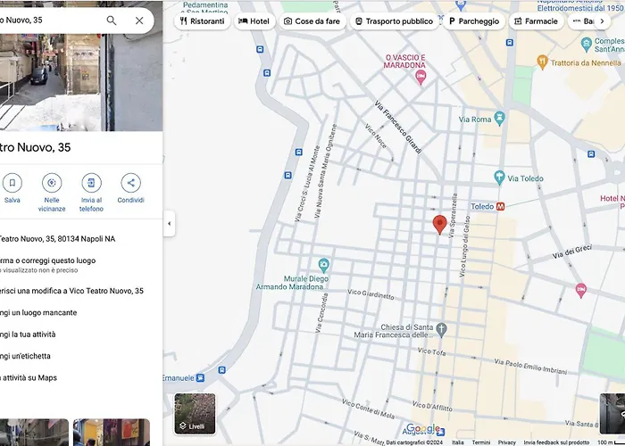Select the Parcheggio chip

tap(474, 21)
